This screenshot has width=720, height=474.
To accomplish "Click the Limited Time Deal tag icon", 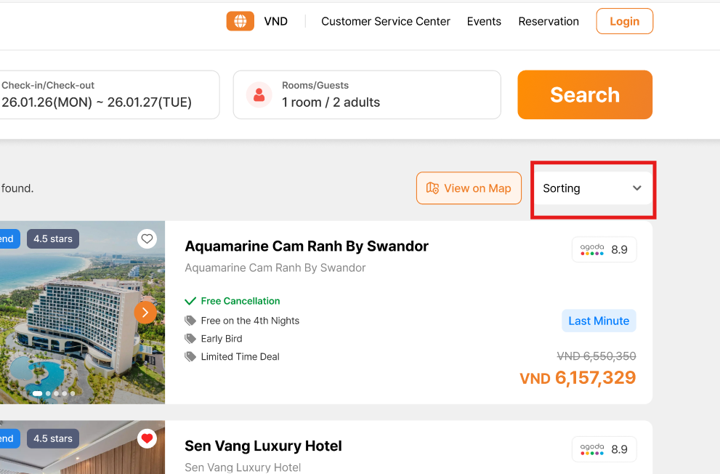I will point(190,357).
